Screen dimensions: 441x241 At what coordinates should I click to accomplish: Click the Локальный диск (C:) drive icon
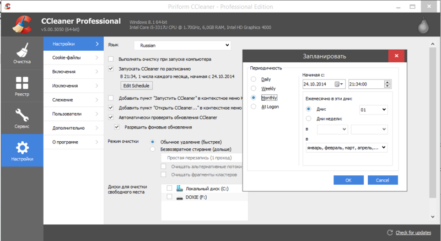tap(180, 189)
